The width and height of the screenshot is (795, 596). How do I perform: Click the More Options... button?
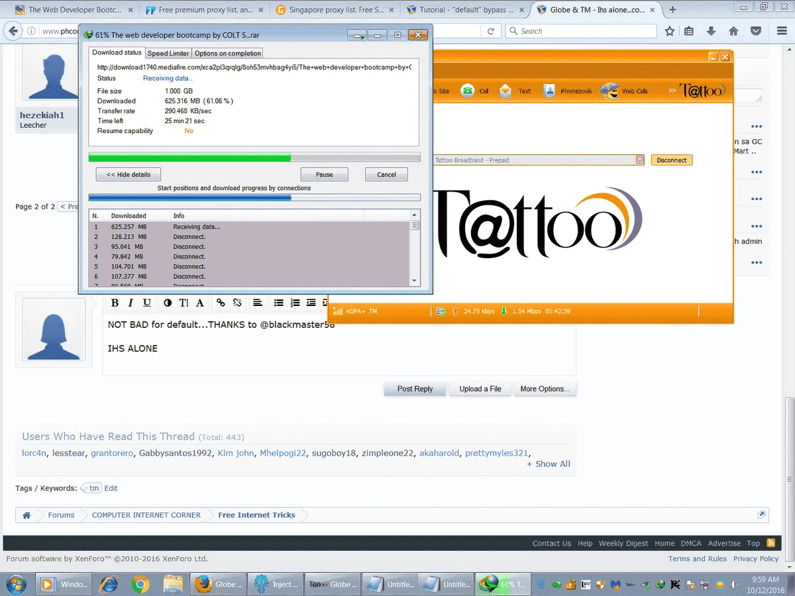(545, 389)
